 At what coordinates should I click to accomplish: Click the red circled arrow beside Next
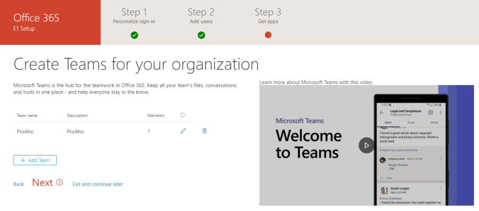[59, 182]
